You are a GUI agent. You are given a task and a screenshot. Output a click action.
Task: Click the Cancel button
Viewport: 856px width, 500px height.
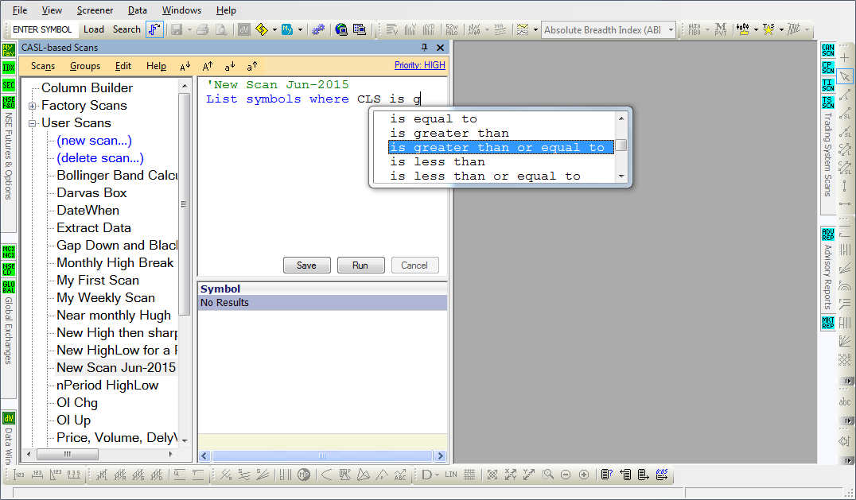[414, 265]
